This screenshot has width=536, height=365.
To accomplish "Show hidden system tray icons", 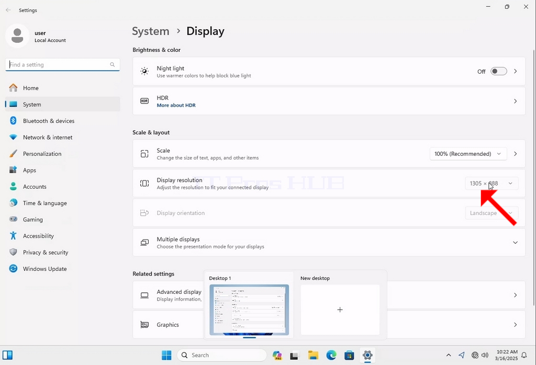I will tap(449, 355).
